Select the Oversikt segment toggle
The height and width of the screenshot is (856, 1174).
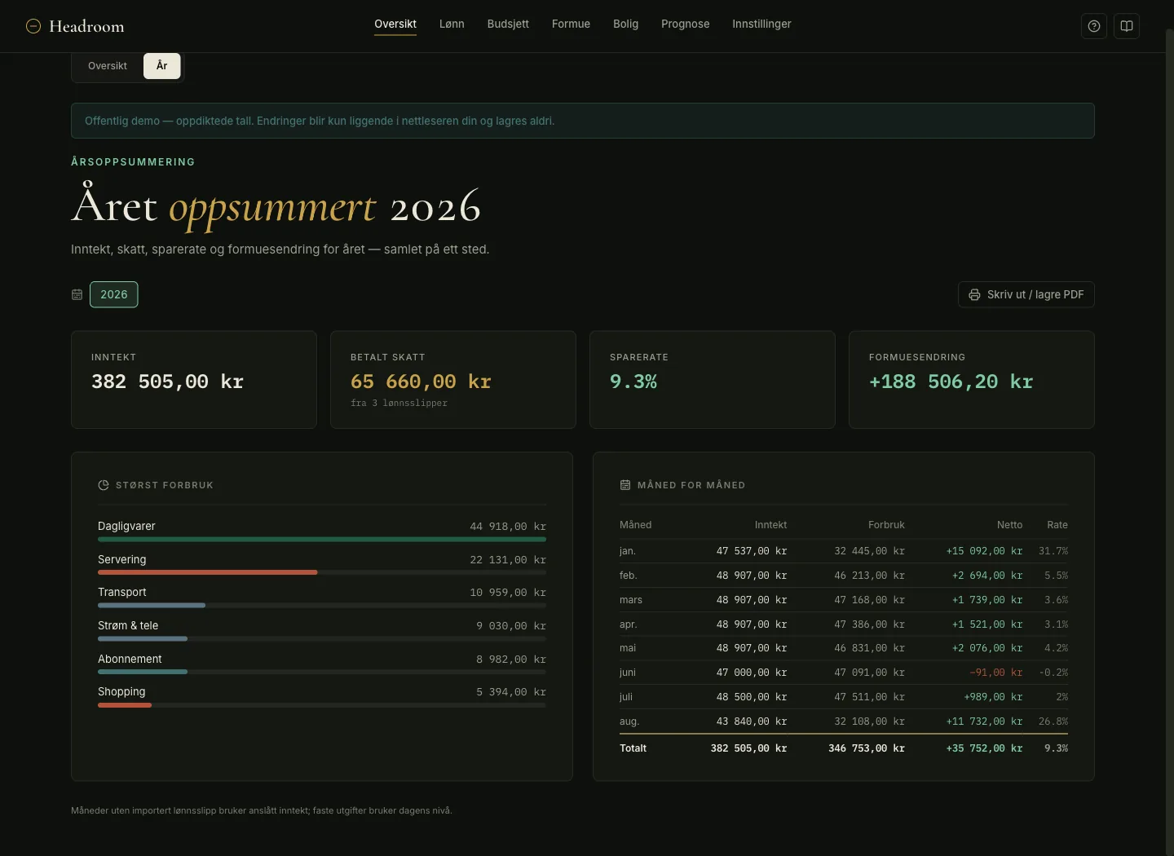click(x=108, y=66)
